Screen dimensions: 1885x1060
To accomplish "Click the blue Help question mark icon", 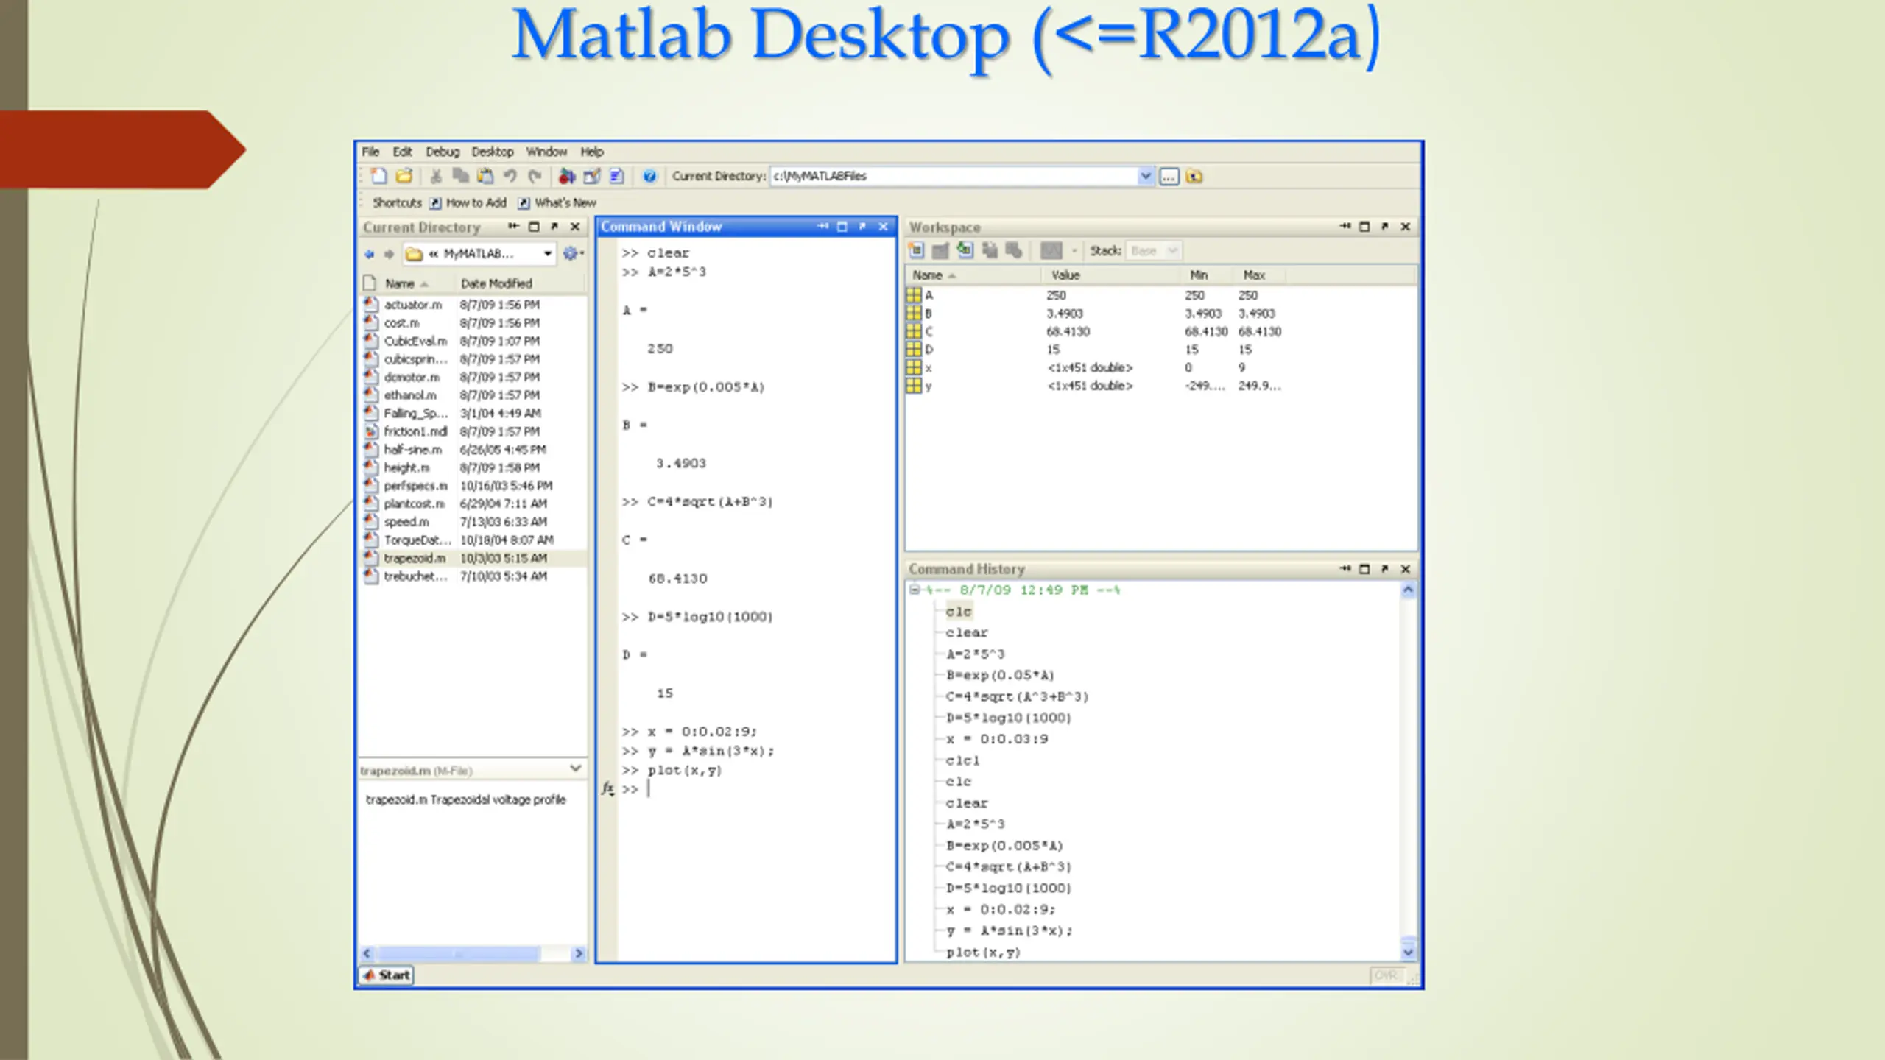I will pyautogui.click(x=649, y=176).
